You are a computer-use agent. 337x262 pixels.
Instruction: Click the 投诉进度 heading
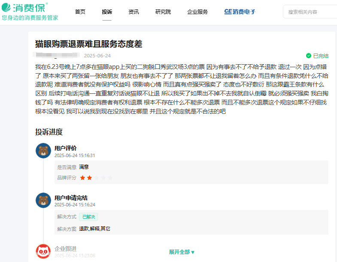49,132
